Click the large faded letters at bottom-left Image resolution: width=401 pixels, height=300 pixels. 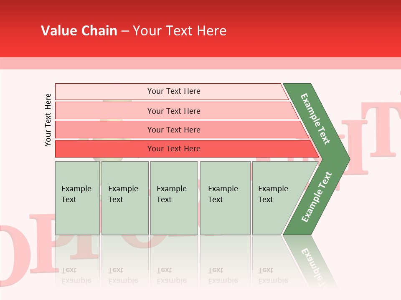click(x=25, y=250)
